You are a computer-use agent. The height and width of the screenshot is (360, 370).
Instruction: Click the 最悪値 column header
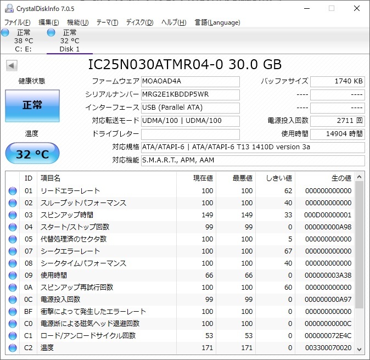pyautogui.click(x=236, y=178)
